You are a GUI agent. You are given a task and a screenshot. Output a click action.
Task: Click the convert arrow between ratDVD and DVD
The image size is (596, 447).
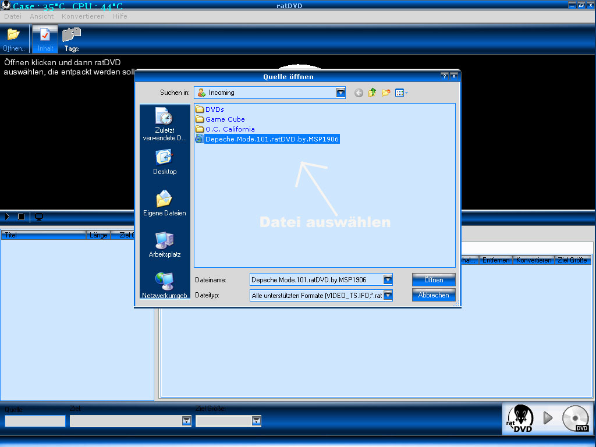coord(548,418)
